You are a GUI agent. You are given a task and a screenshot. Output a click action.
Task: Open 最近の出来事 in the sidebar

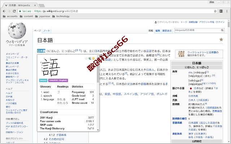point(12,63)
